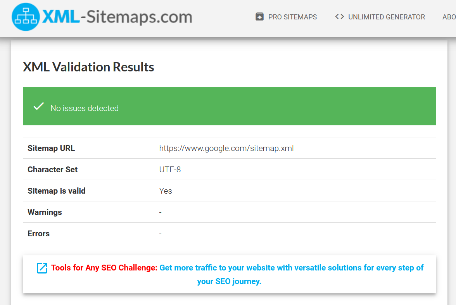This screenshot has height=305, width=456.
Task: Open the PRO SITEMAPS menu item
Action: click(292, 17)
